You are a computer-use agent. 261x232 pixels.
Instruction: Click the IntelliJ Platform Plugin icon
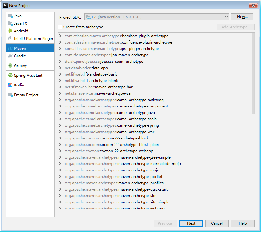tap(10, 38)
